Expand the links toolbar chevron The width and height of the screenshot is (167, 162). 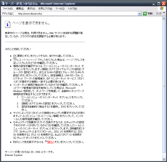[x=164, y=13]
